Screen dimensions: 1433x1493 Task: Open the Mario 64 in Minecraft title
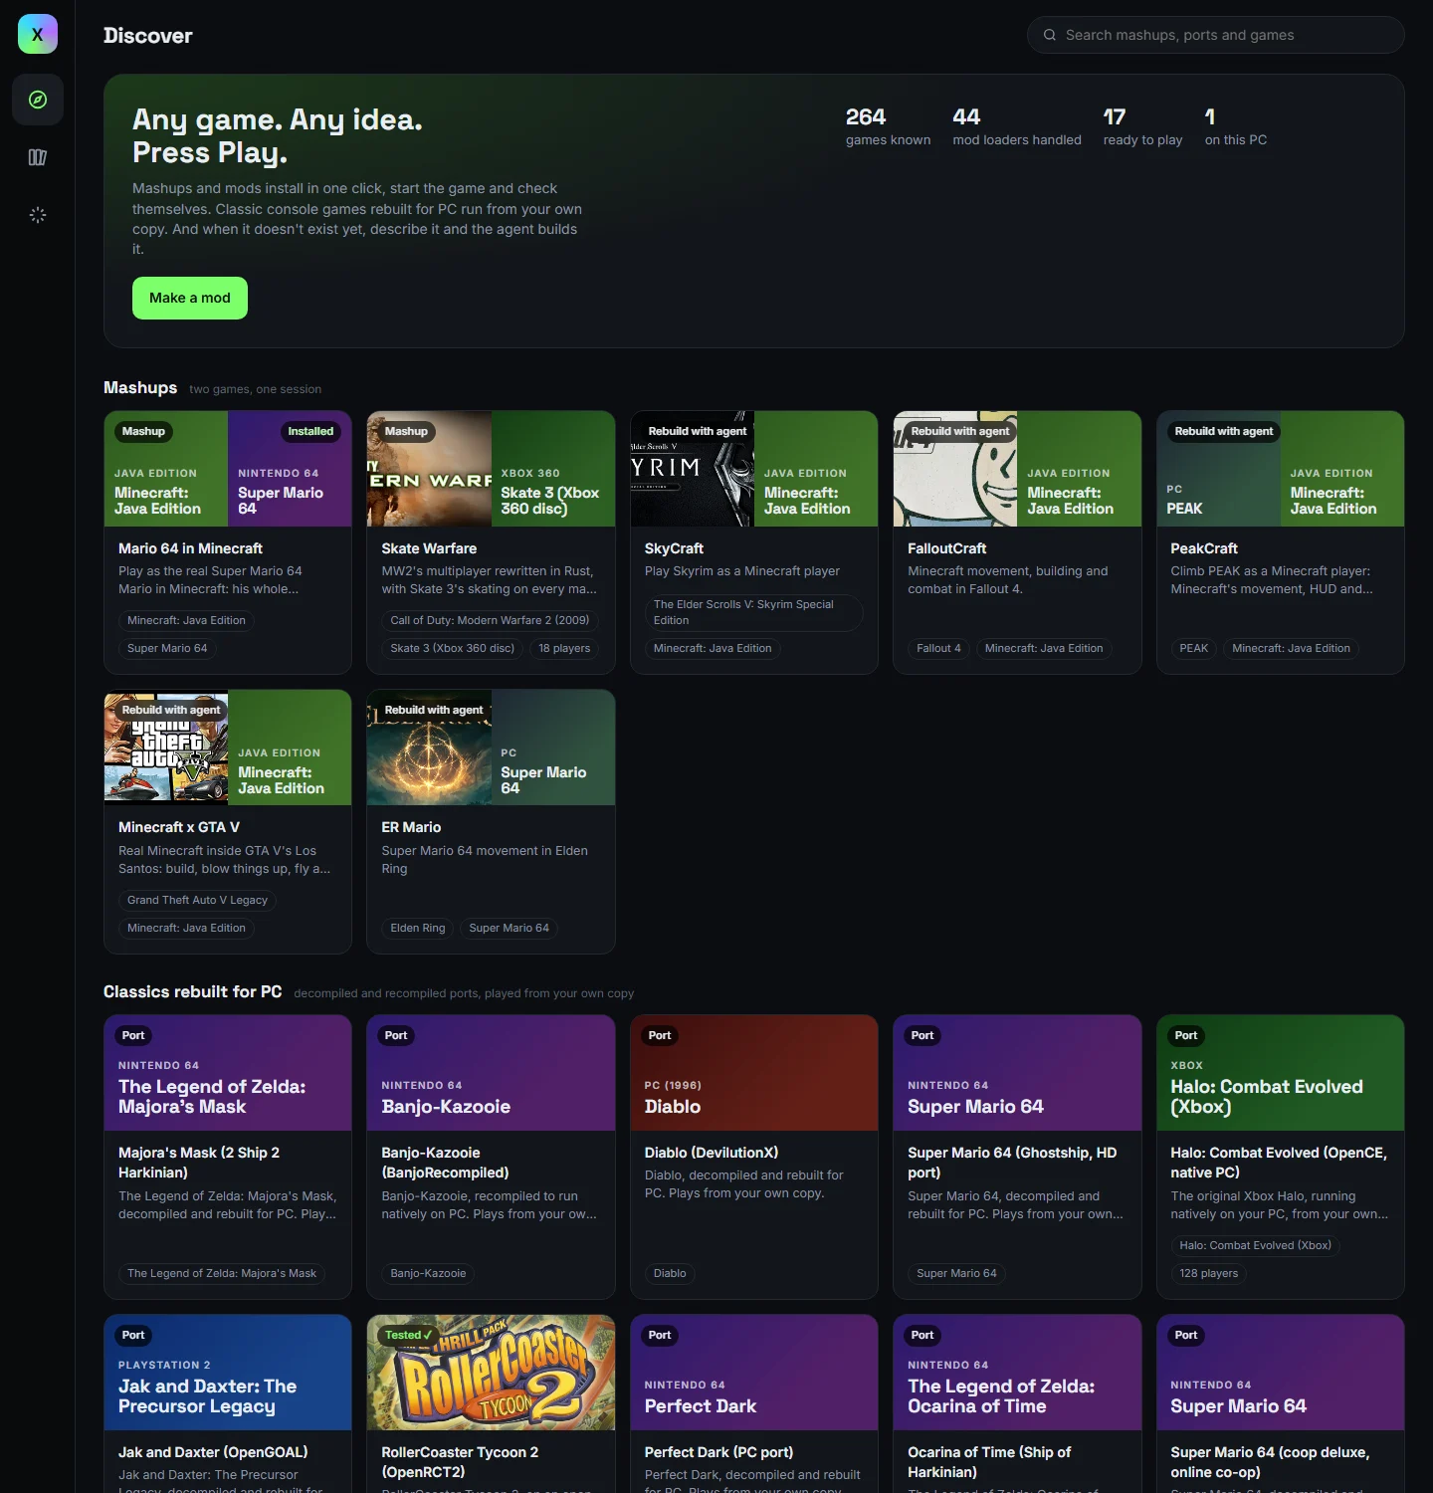tap(190, 548)
